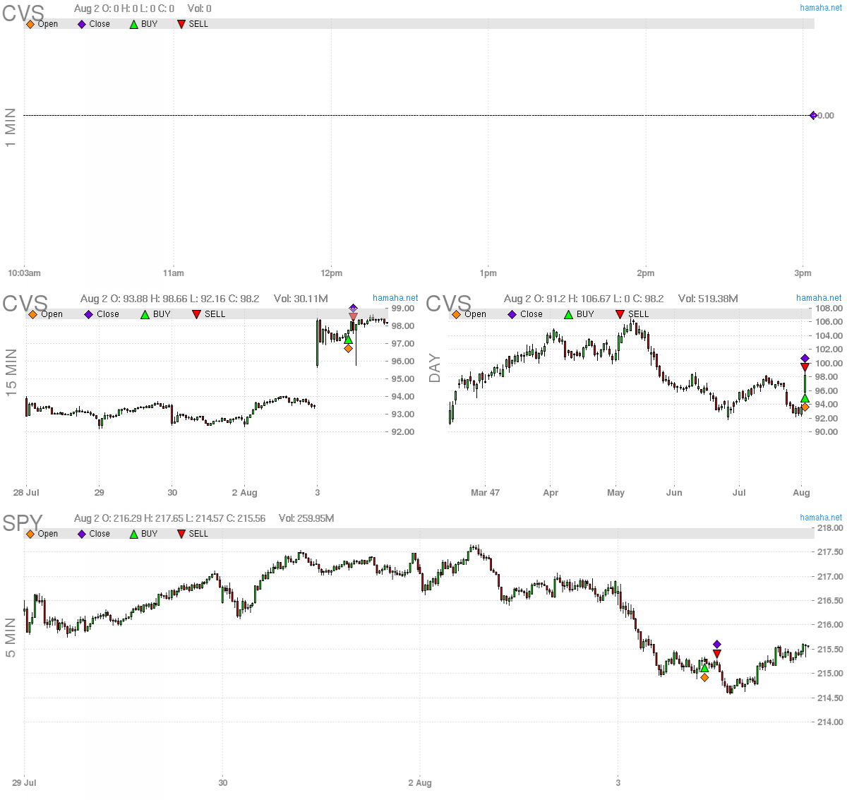Select the green buy marker on CVS DAY candles

(805, 398)
